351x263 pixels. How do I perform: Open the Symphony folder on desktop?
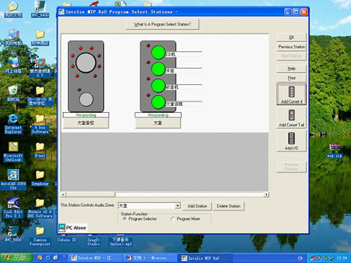[40, 178]
